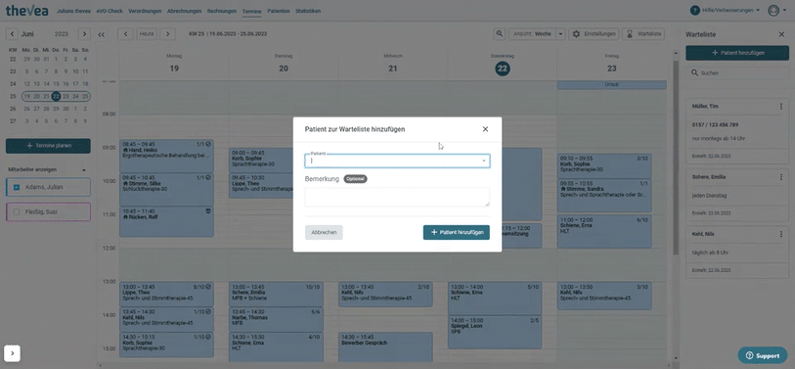Image resolution: width=795 pixels, height=369 pixels.
Task: Open the Hilfe/Verbesserungen dropdown
Action: click(730, 10)
